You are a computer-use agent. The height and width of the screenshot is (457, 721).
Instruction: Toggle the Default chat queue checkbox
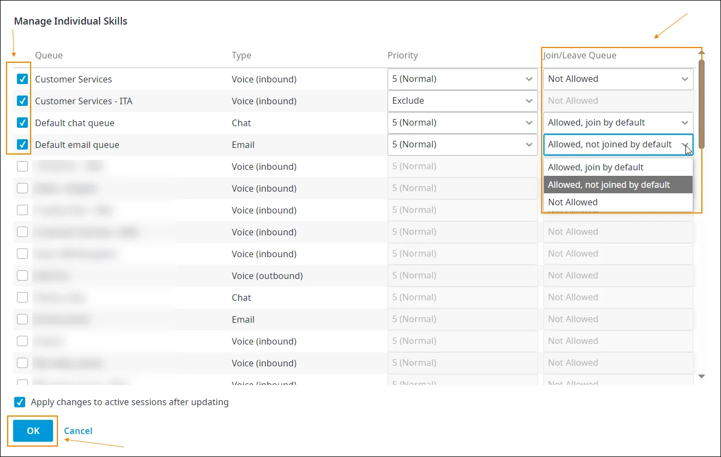22,123
